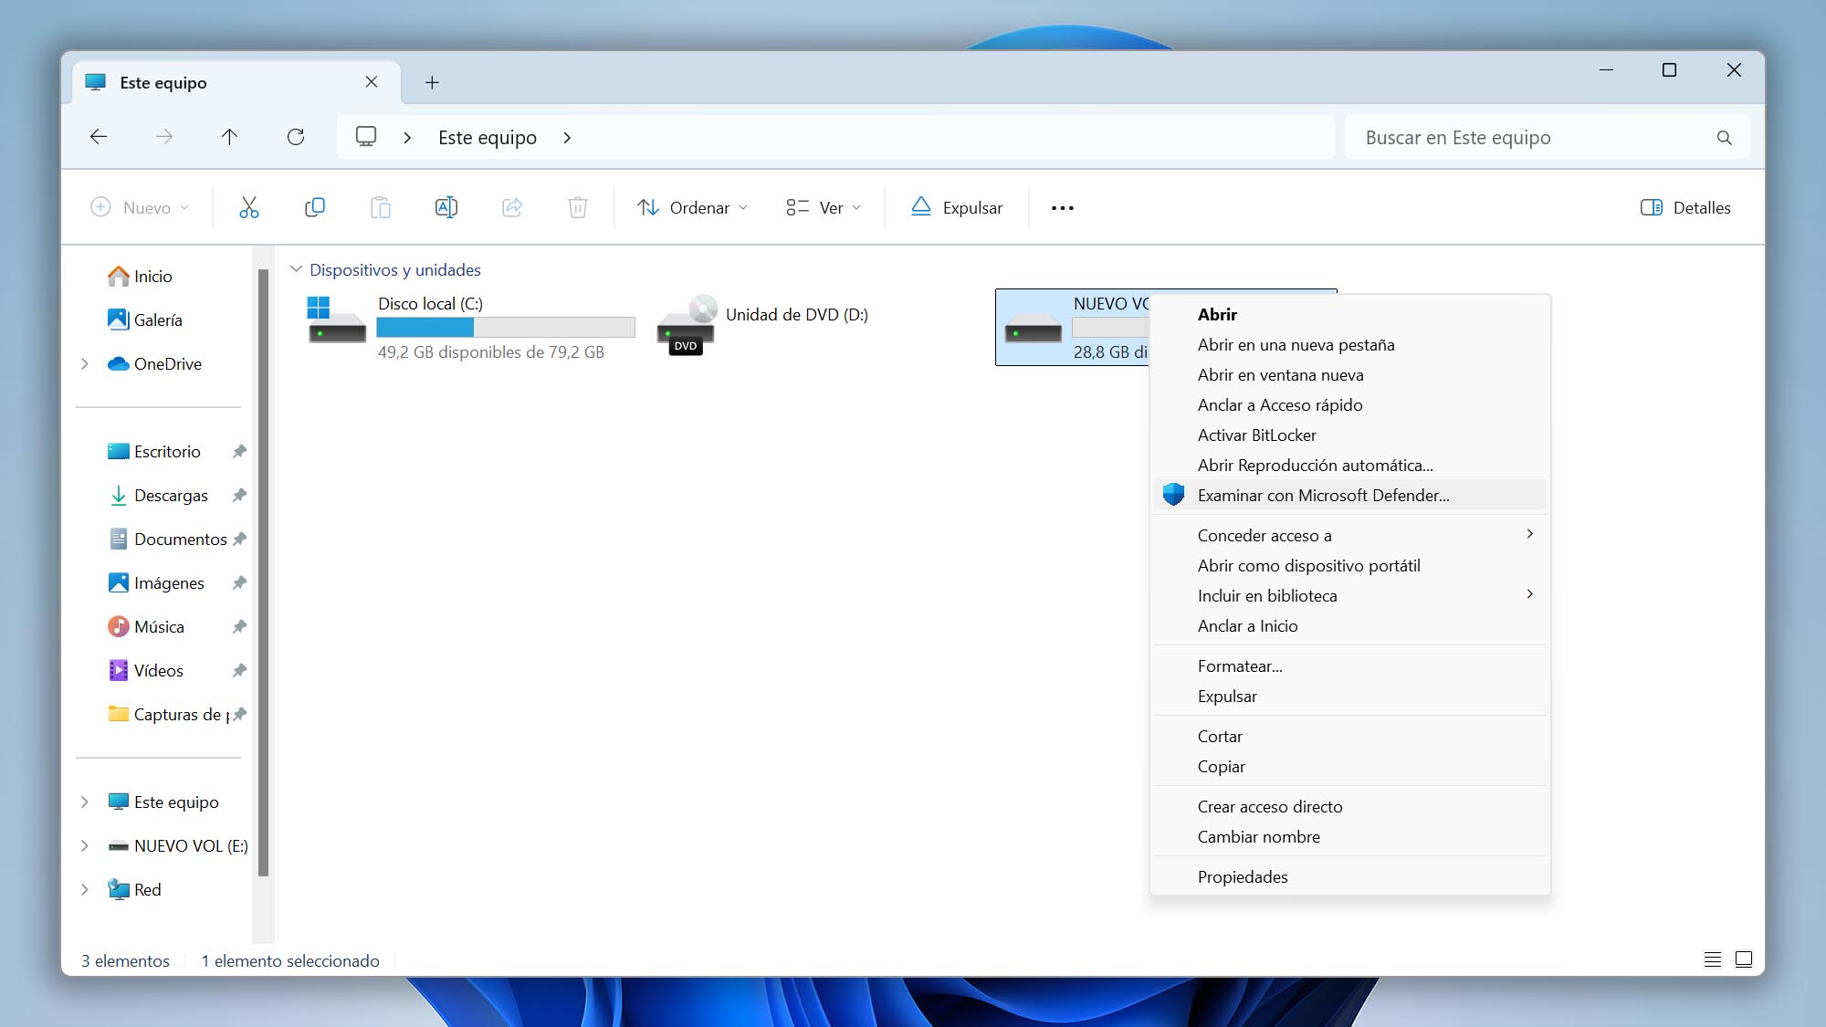
Task: Choose Expulsar in context menu
Action: [1350, 696]
